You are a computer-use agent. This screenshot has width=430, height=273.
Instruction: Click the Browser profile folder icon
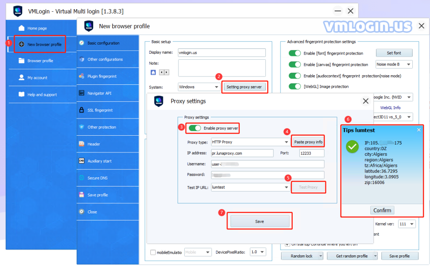click(x=21, y=60)
